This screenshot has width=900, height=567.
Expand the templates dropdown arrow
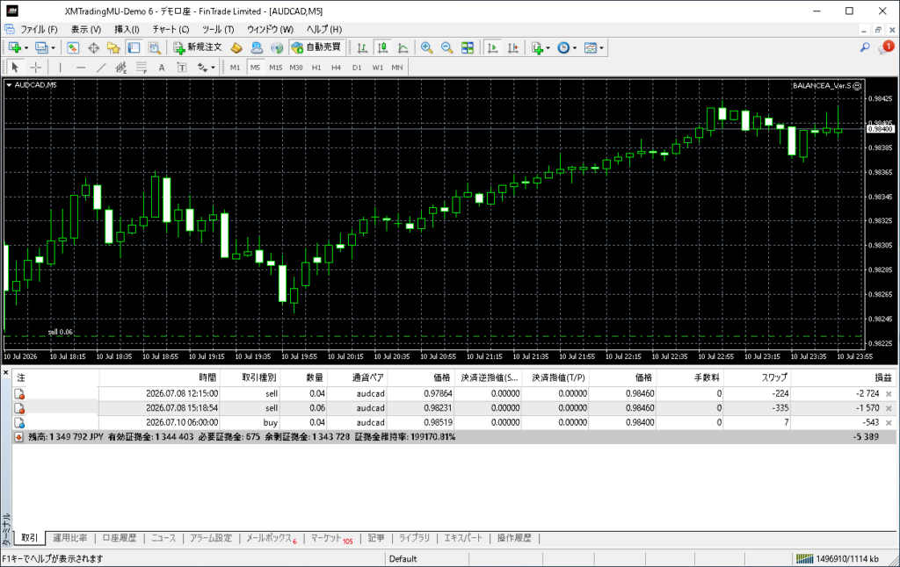[601, 48]
